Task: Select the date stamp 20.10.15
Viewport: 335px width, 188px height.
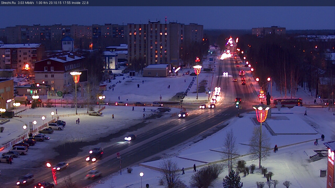Action: (55, 3)
